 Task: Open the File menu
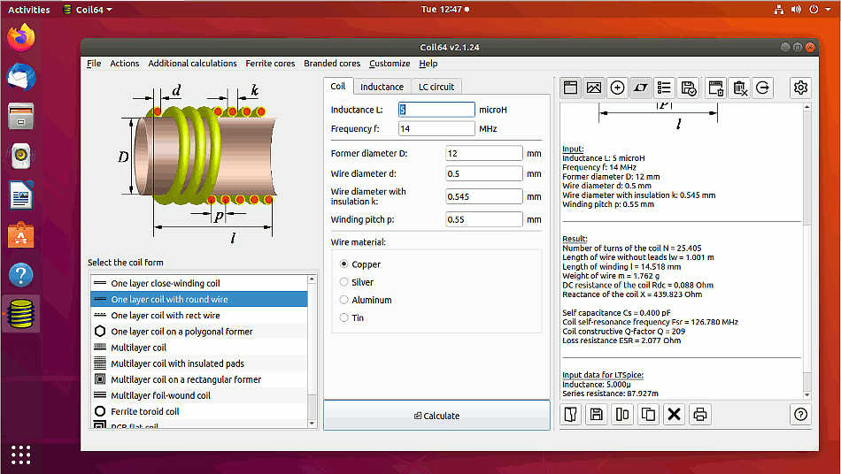click(x=94, y=63)
